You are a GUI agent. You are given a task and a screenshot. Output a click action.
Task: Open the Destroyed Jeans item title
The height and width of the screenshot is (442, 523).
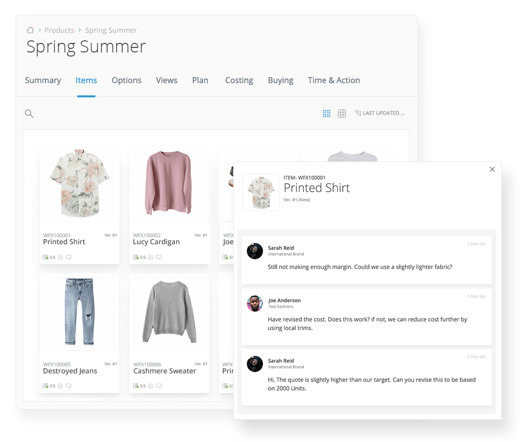(x=70, y=371)
